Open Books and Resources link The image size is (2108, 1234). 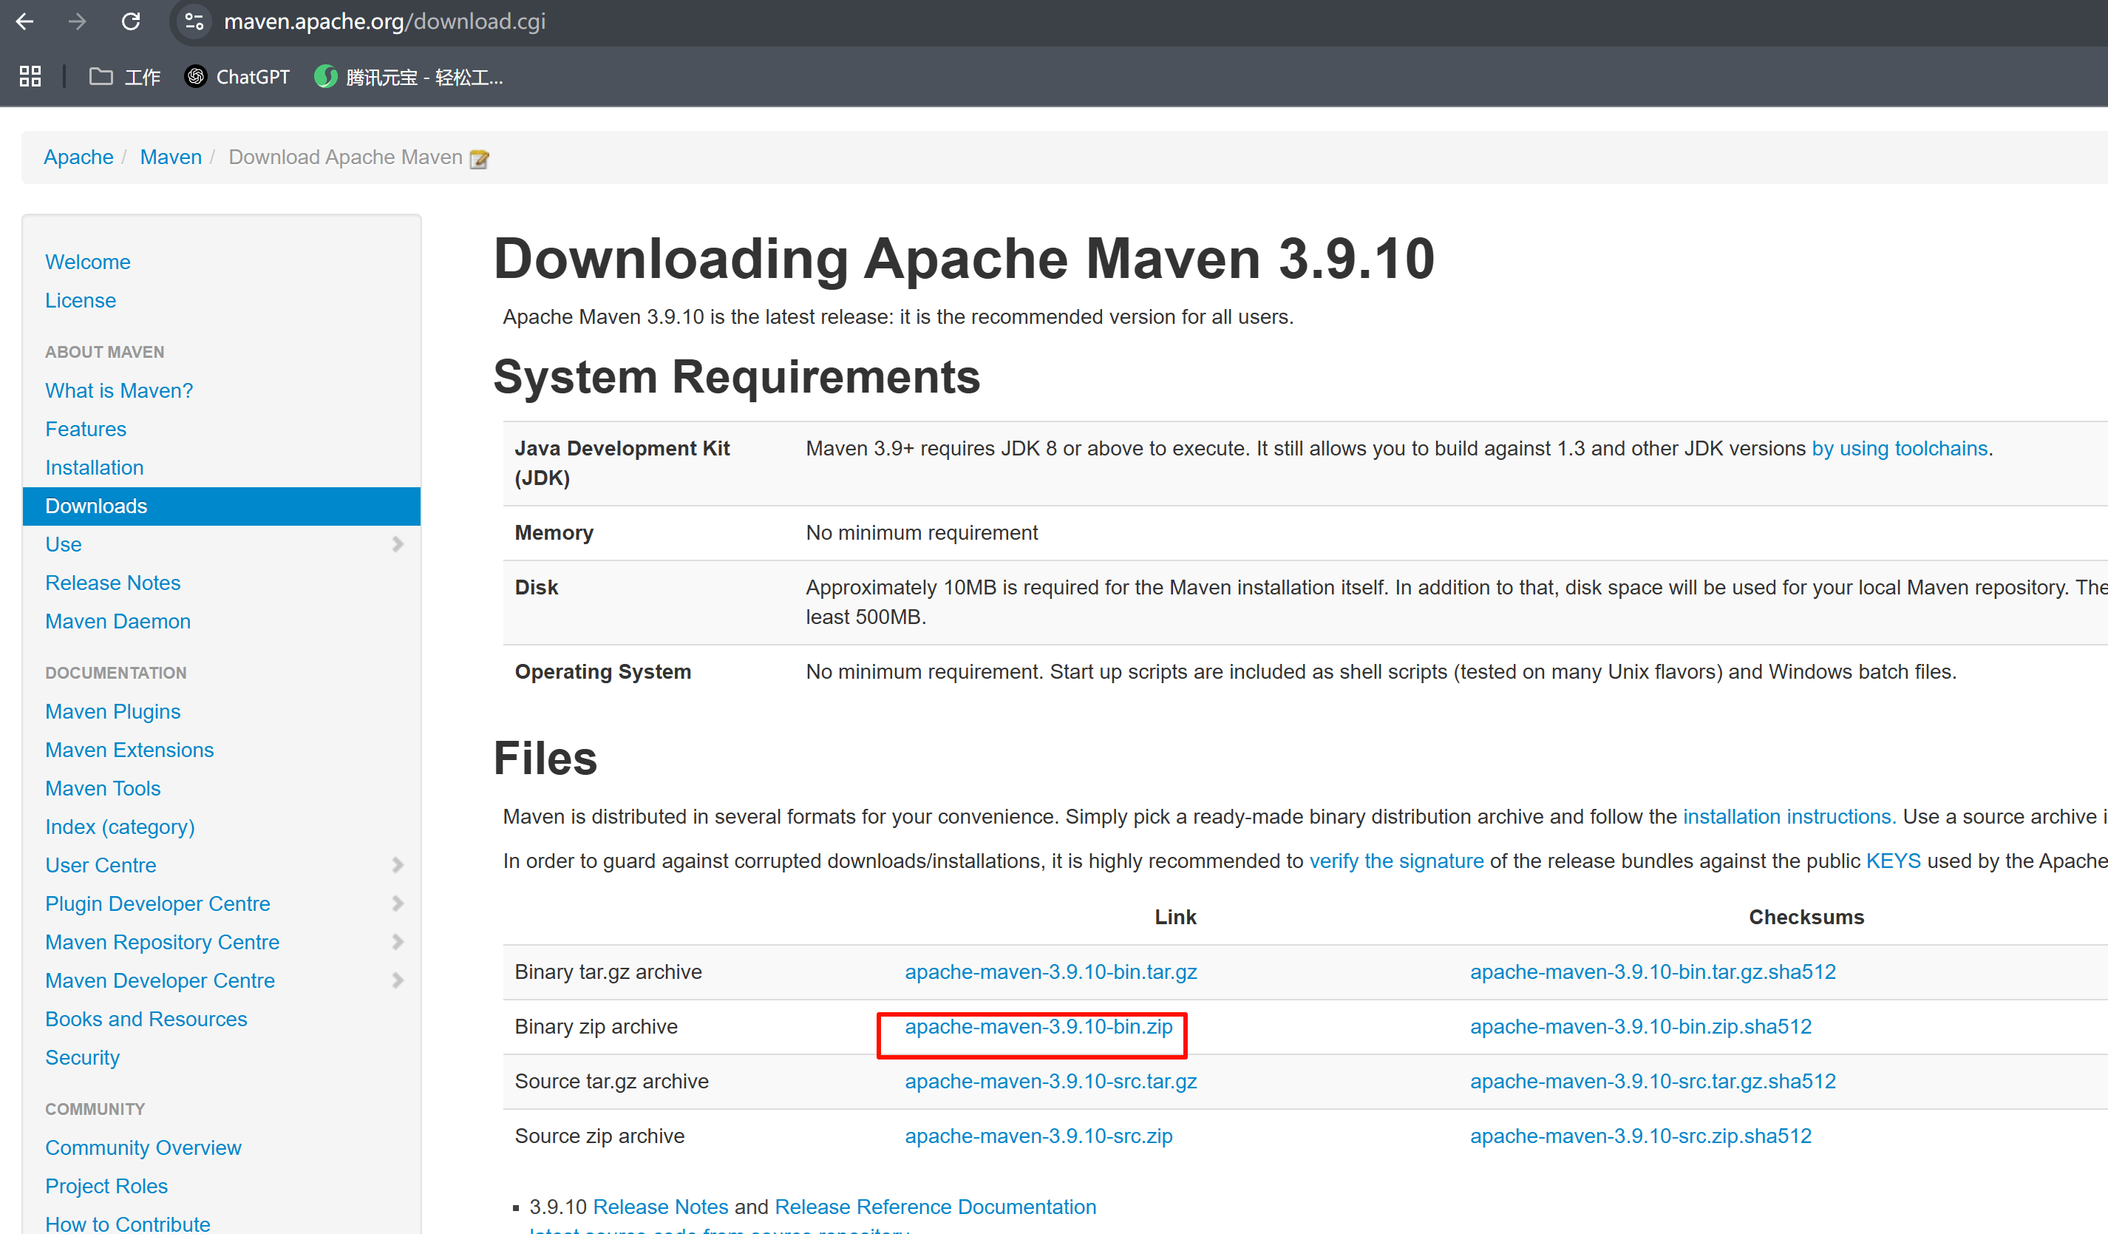pos(146,1019)
